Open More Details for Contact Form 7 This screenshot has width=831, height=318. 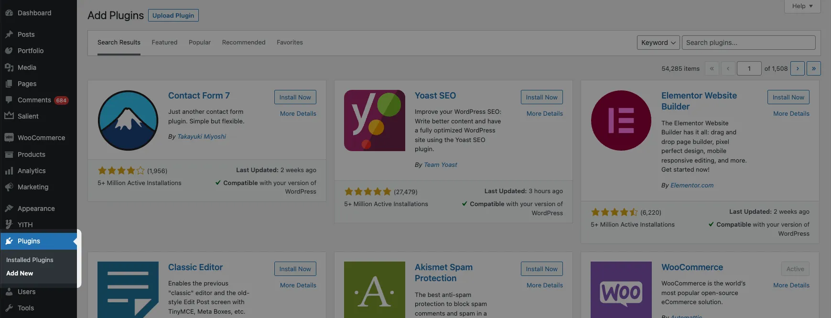coord(298,114)
